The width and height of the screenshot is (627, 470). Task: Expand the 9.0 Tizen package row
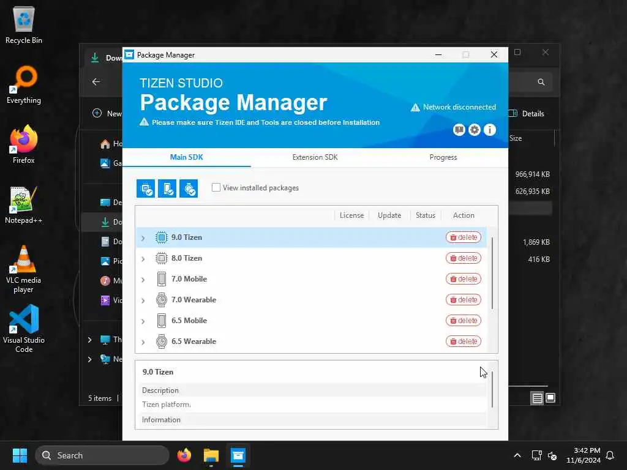[143, 238]
